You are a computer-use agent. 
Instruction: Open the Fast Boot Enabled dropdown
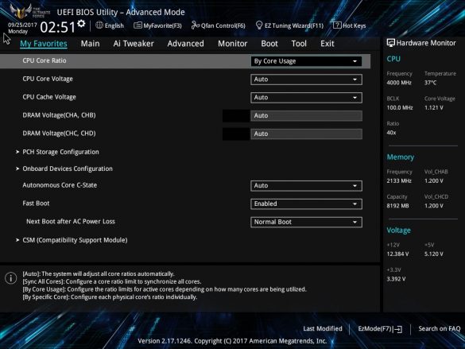306,204
